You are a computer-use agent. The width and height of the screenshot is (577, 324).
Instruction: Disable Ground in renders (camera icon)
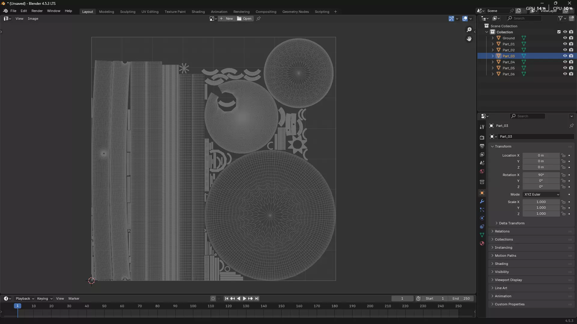tap(571, 38)
